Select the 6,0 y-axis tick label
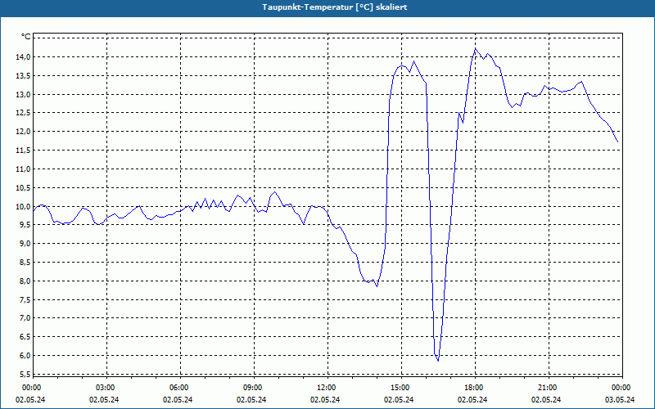This screenshot has width=655, height=409. coord(26,356)
